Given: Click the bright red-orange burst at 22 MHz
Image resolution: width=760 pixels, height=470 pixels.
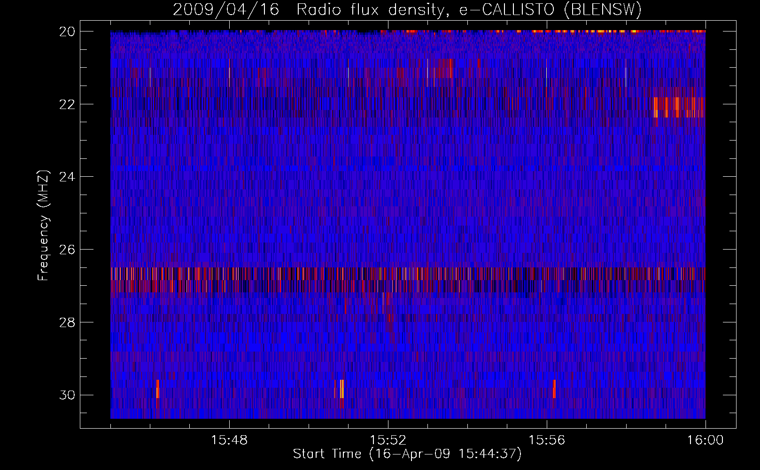Looking at the screenshot, I should 679,107.
